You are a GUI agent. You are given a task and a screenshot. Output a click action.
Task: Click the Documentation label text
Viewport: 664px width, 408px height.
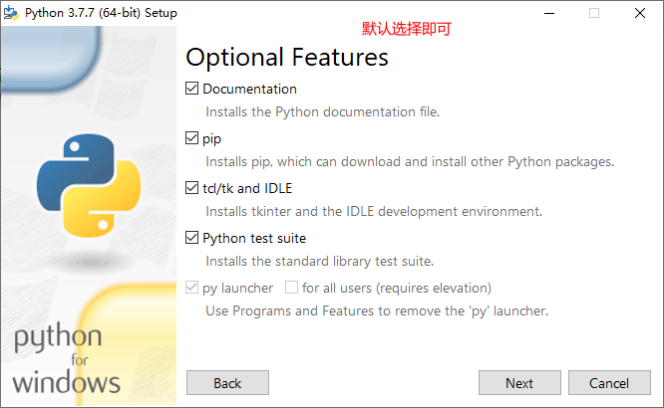[249, 89]
